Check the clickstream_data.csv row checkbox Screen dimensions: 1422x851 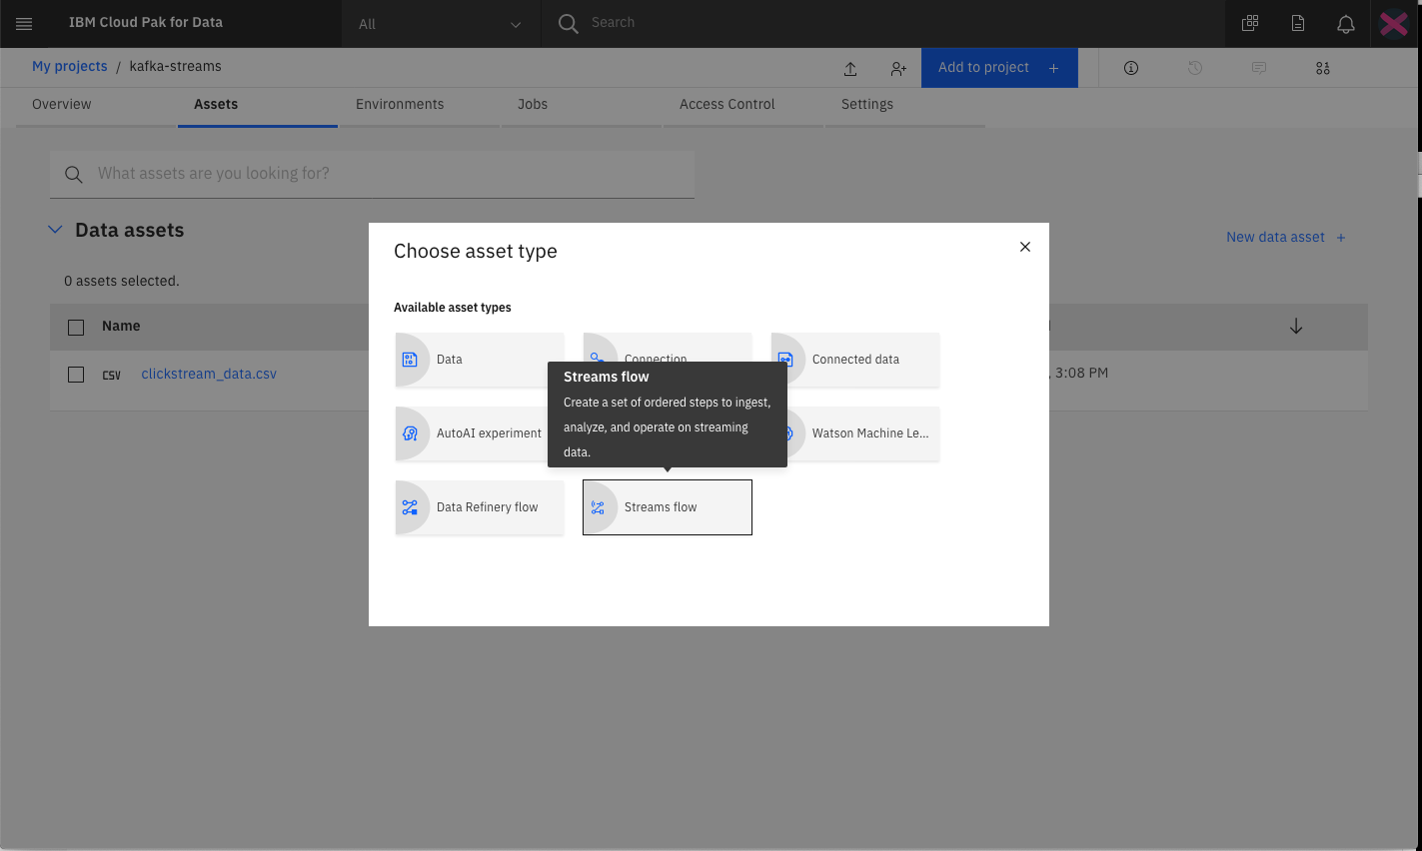[x=76, y=375]
